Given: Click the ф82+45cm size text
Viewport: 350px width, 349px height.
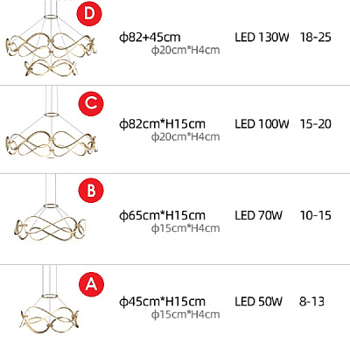Looking at the screenshot, I should [x=150, y=38].
